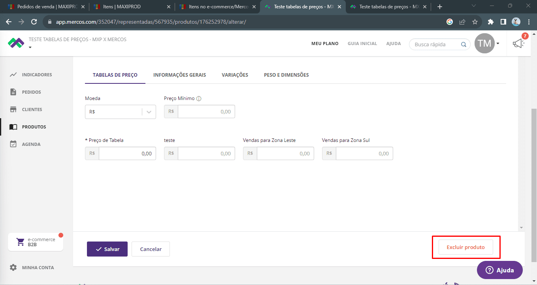Expand the TM user avatar menu

[x=487, y=43]
